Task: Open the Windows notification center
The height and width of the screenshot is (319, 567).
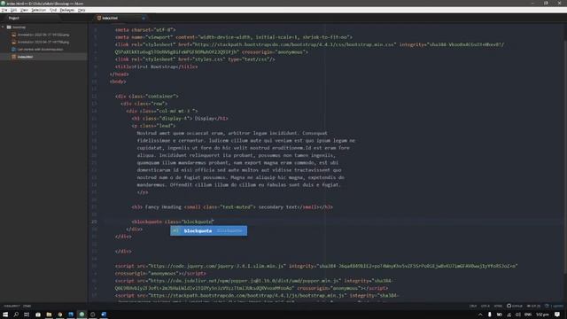Action: [557, 315]
